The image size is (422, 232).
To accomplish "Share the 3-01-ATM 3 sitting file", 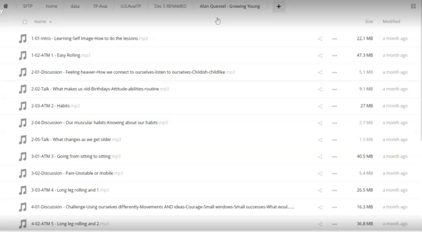I will (x=320, y=157).
